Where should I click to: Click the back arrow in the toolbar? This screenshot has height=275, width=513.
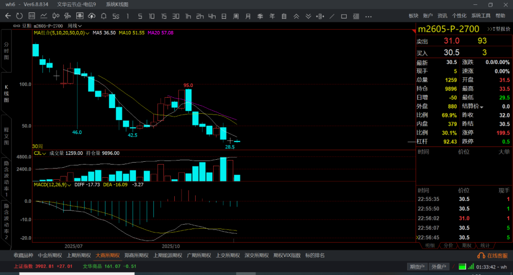8,16
